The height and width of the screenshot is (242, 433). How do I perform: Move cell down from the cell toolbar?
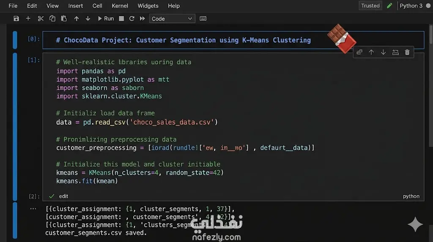pyautogui.click(x=383, y=52)
